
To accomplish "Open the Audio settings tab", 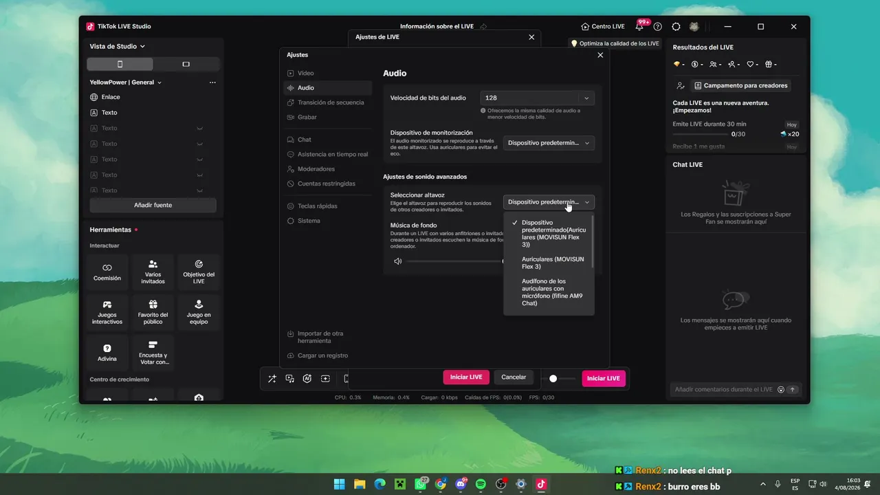I will [x=327, y=88].
